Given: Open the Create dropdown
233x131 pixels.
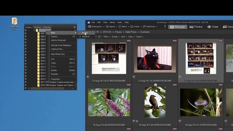Looking at the screenshot, I should click(x=136, y=27).
